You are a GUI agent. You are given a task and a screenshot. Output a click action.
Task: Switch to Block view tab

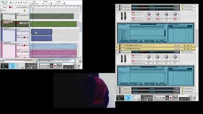point(7,2)
